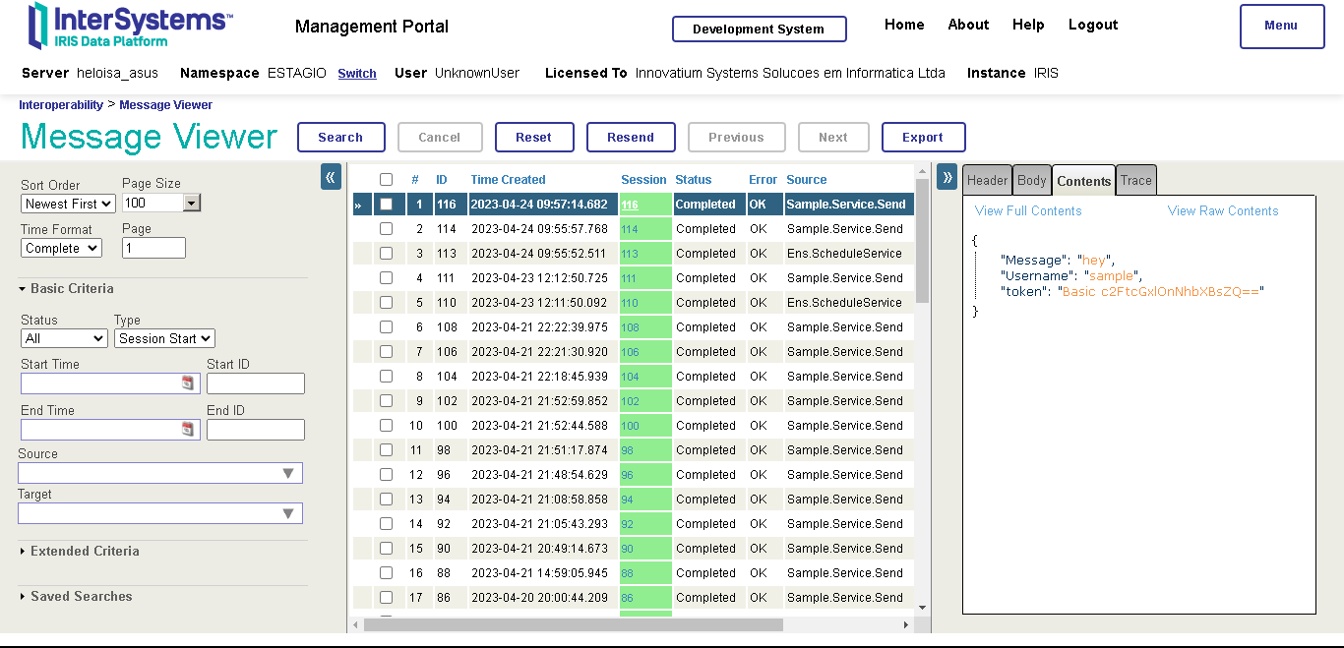Screen dimensions: 1344x648
Task: Open the End Time calendar picker
Action: coord(188,430)
